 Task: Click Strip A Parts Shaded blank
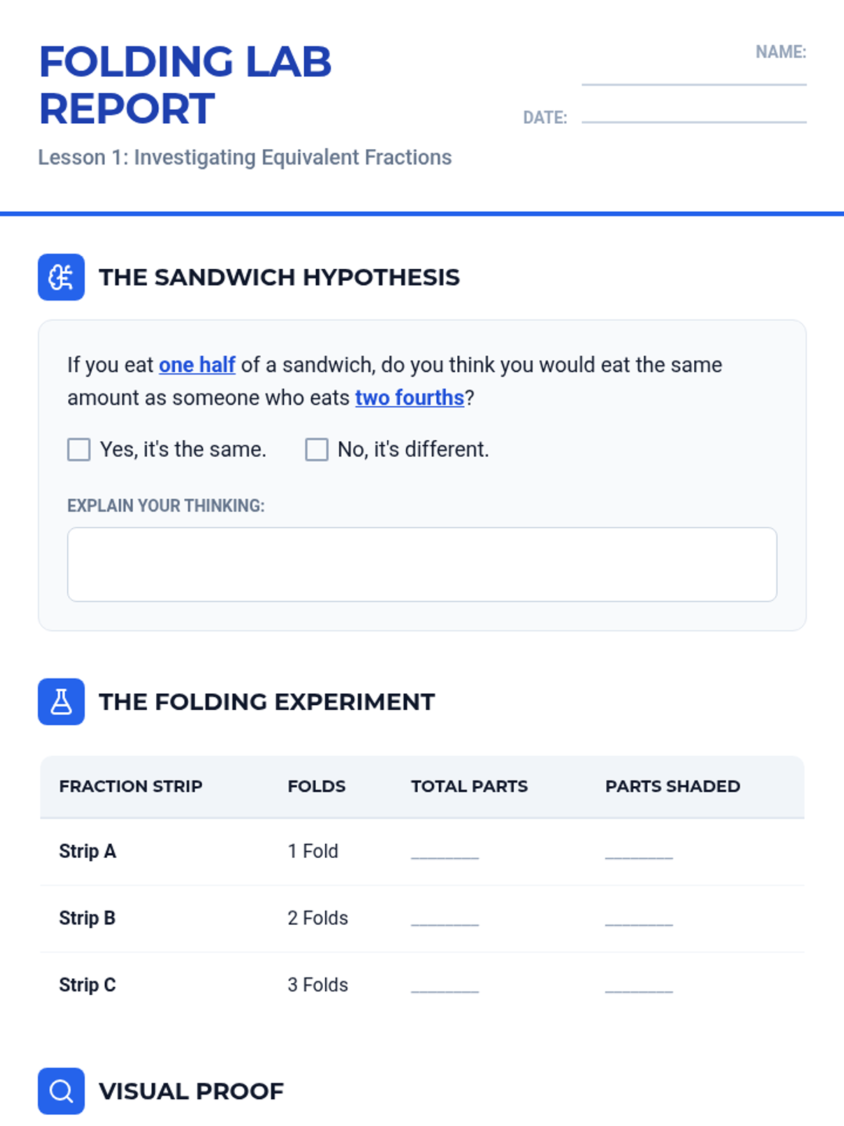(x=639, y=852)
